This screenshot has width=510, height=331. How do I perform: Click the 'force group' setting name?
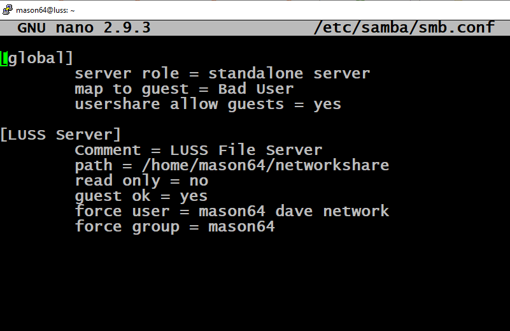(x=127, y=227)
